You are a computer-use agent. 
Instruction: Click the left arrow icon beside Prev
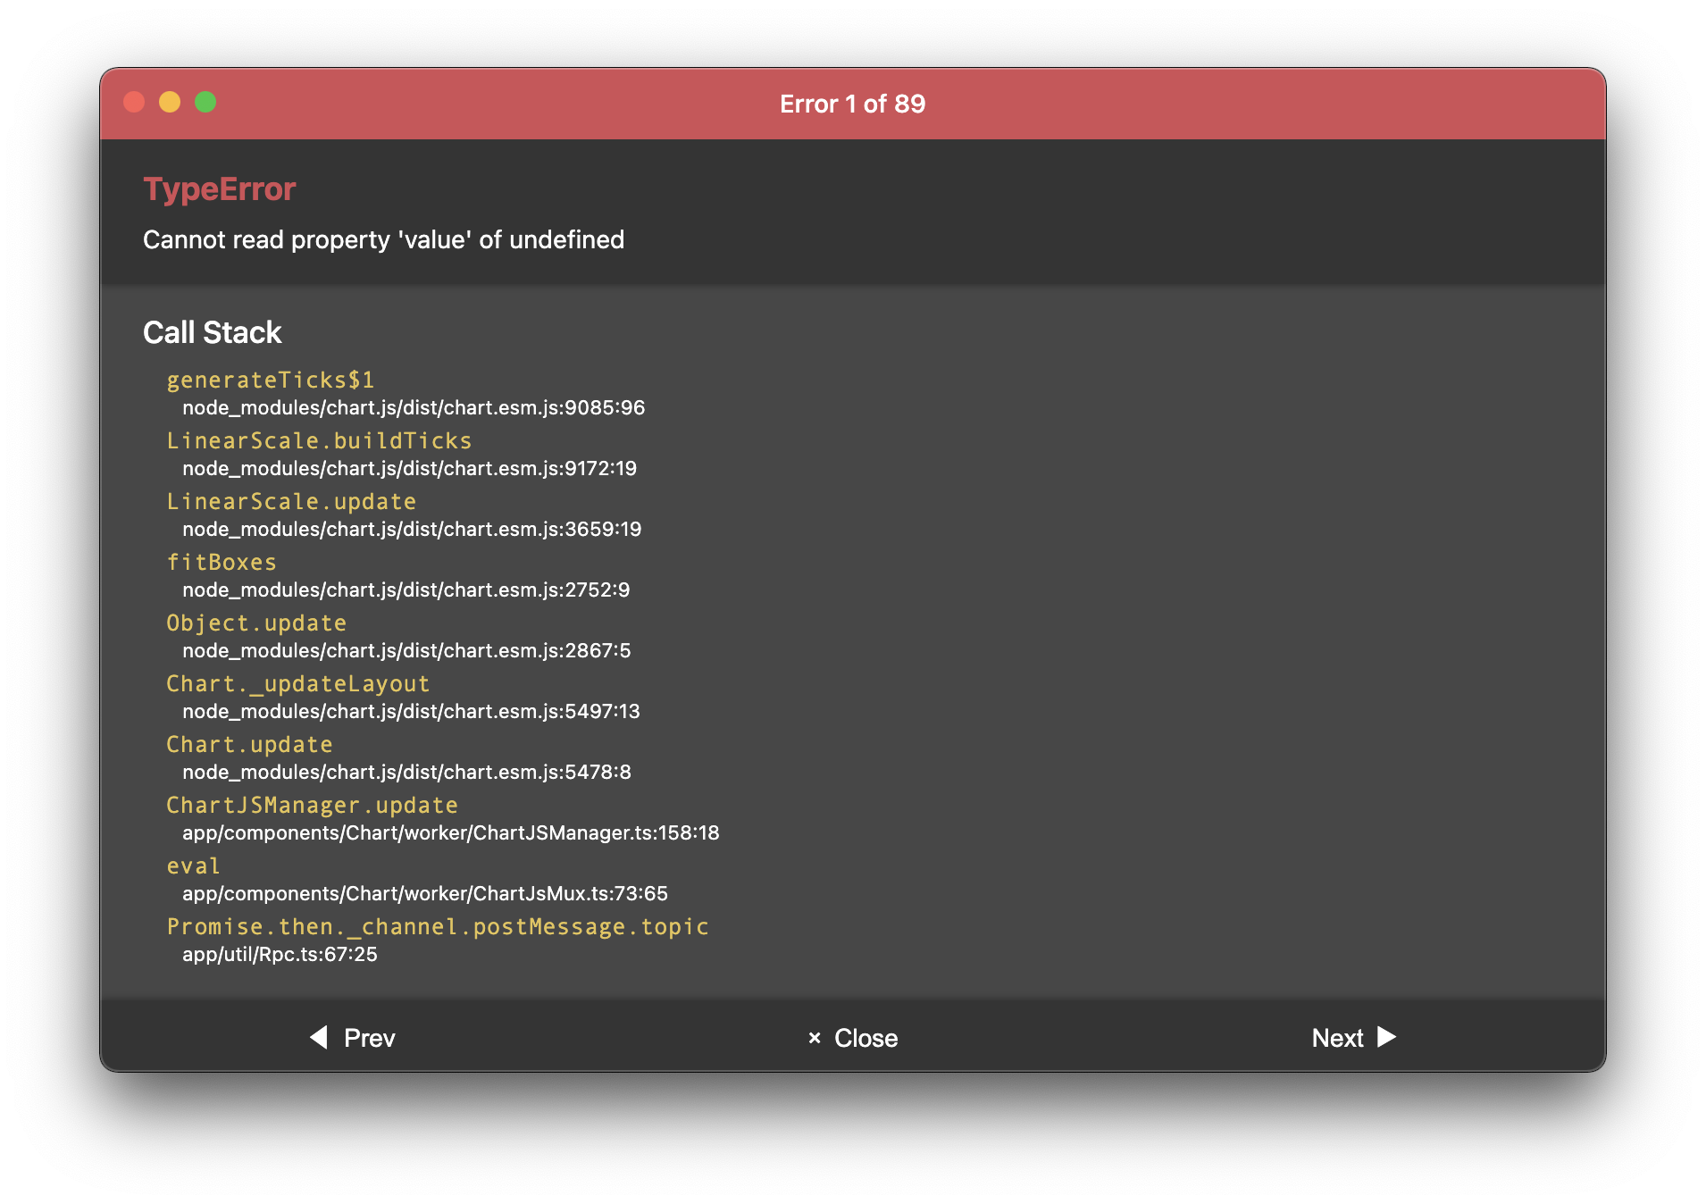pyautogui.click(x=317, y=1038)
